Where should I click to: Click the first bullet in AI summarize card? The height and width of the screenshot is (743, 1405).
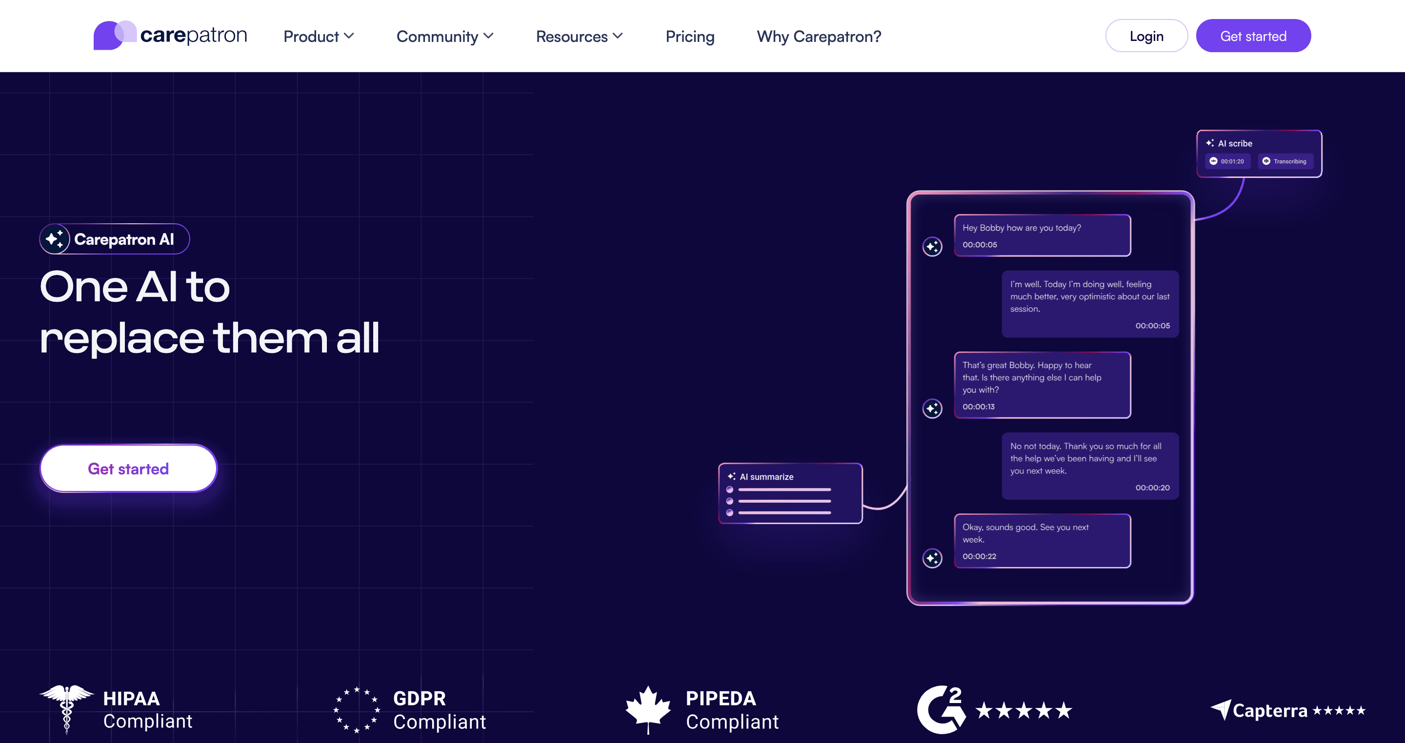[730, 489]
